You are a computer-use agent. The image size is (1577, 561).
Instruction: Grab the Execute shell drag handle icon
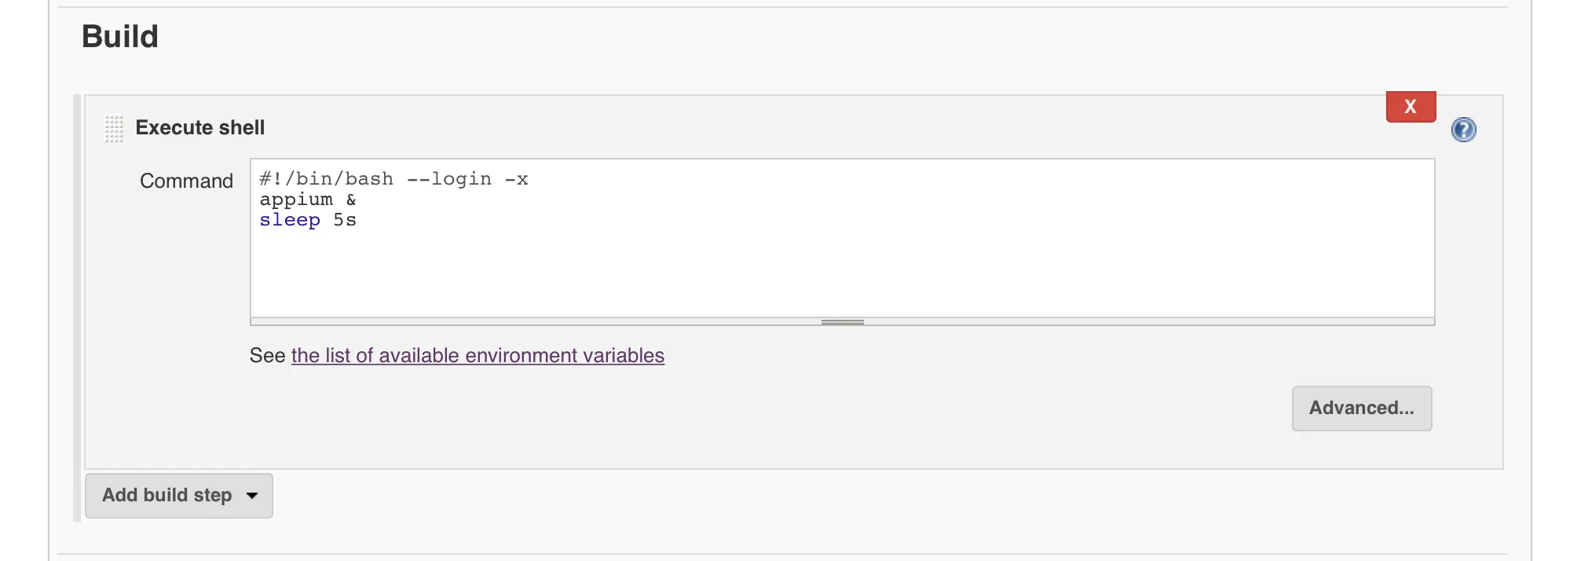coord(114,128)
